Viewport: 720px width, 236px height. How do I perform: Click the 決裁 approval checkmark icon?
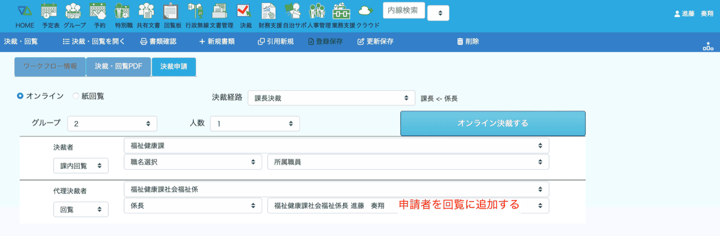point(245,11)
